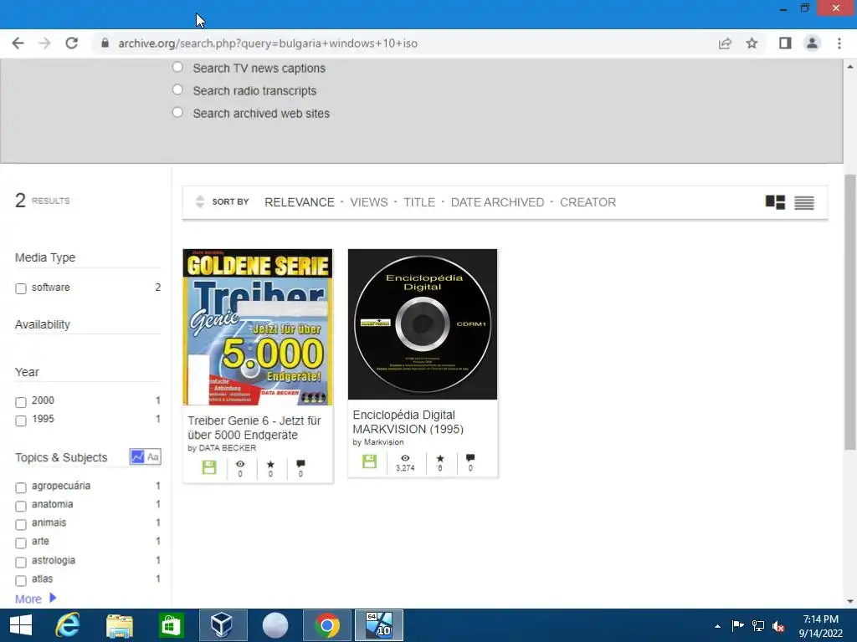Open the browser side panel icon
The width and height of the screenshot is (857, 642).
[x=785, y=43]
